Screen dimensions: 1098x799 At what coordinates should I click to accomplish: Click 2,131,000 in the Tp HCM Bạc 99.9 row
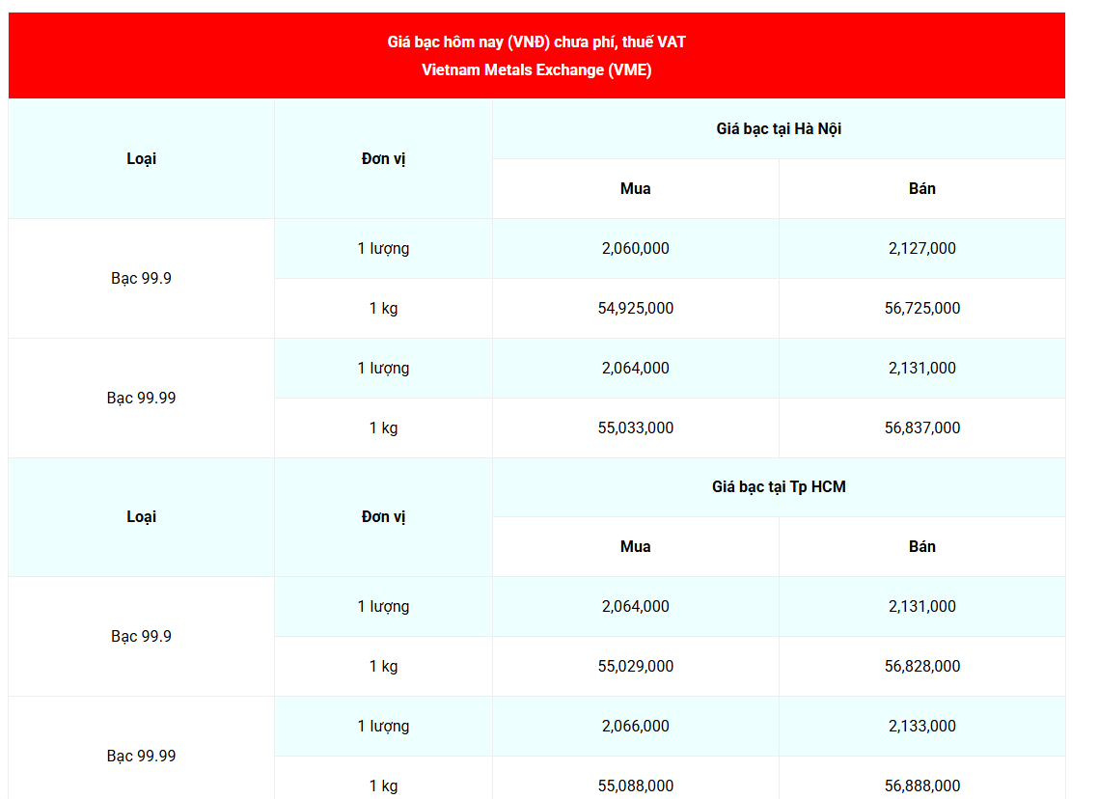click(x=921, y=606)
